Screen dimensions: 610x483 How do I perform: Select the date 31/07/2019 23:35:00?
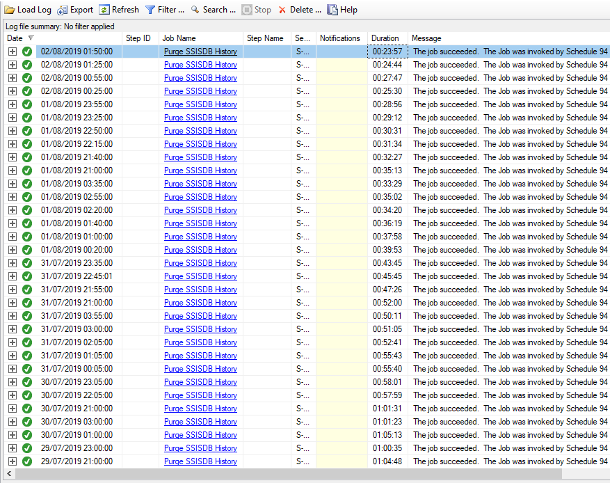click(77, 263)
